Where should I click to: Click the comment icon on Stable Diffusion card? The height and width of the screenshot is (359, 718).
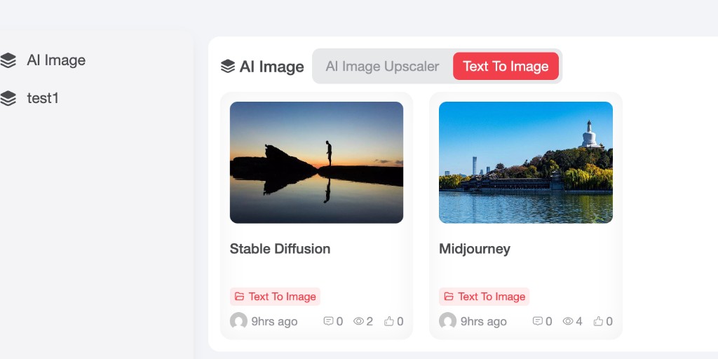[328, 321]
